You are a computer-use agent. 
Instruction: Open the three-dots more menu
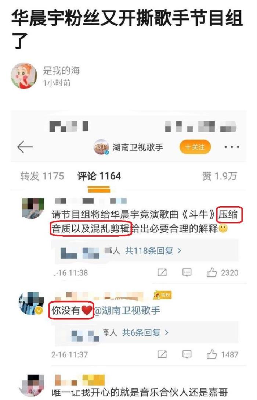point(232,147)
